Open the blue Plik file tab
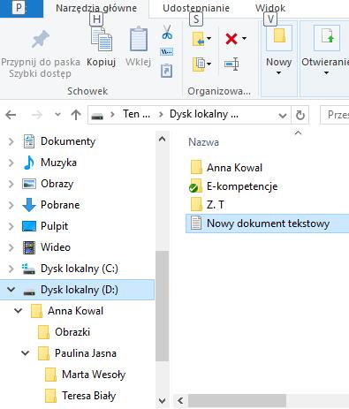349x409 pixels. click(21, 8)
